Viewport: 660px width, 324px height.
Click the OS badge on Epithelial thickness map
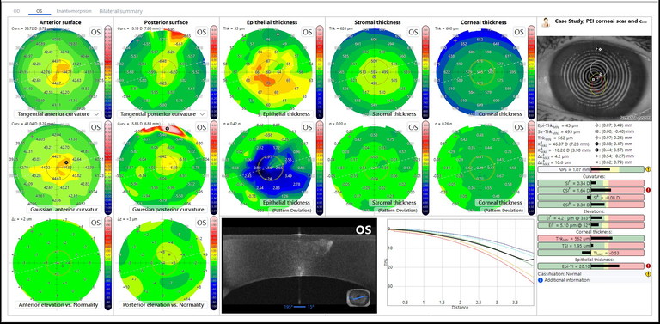point(308,32)
